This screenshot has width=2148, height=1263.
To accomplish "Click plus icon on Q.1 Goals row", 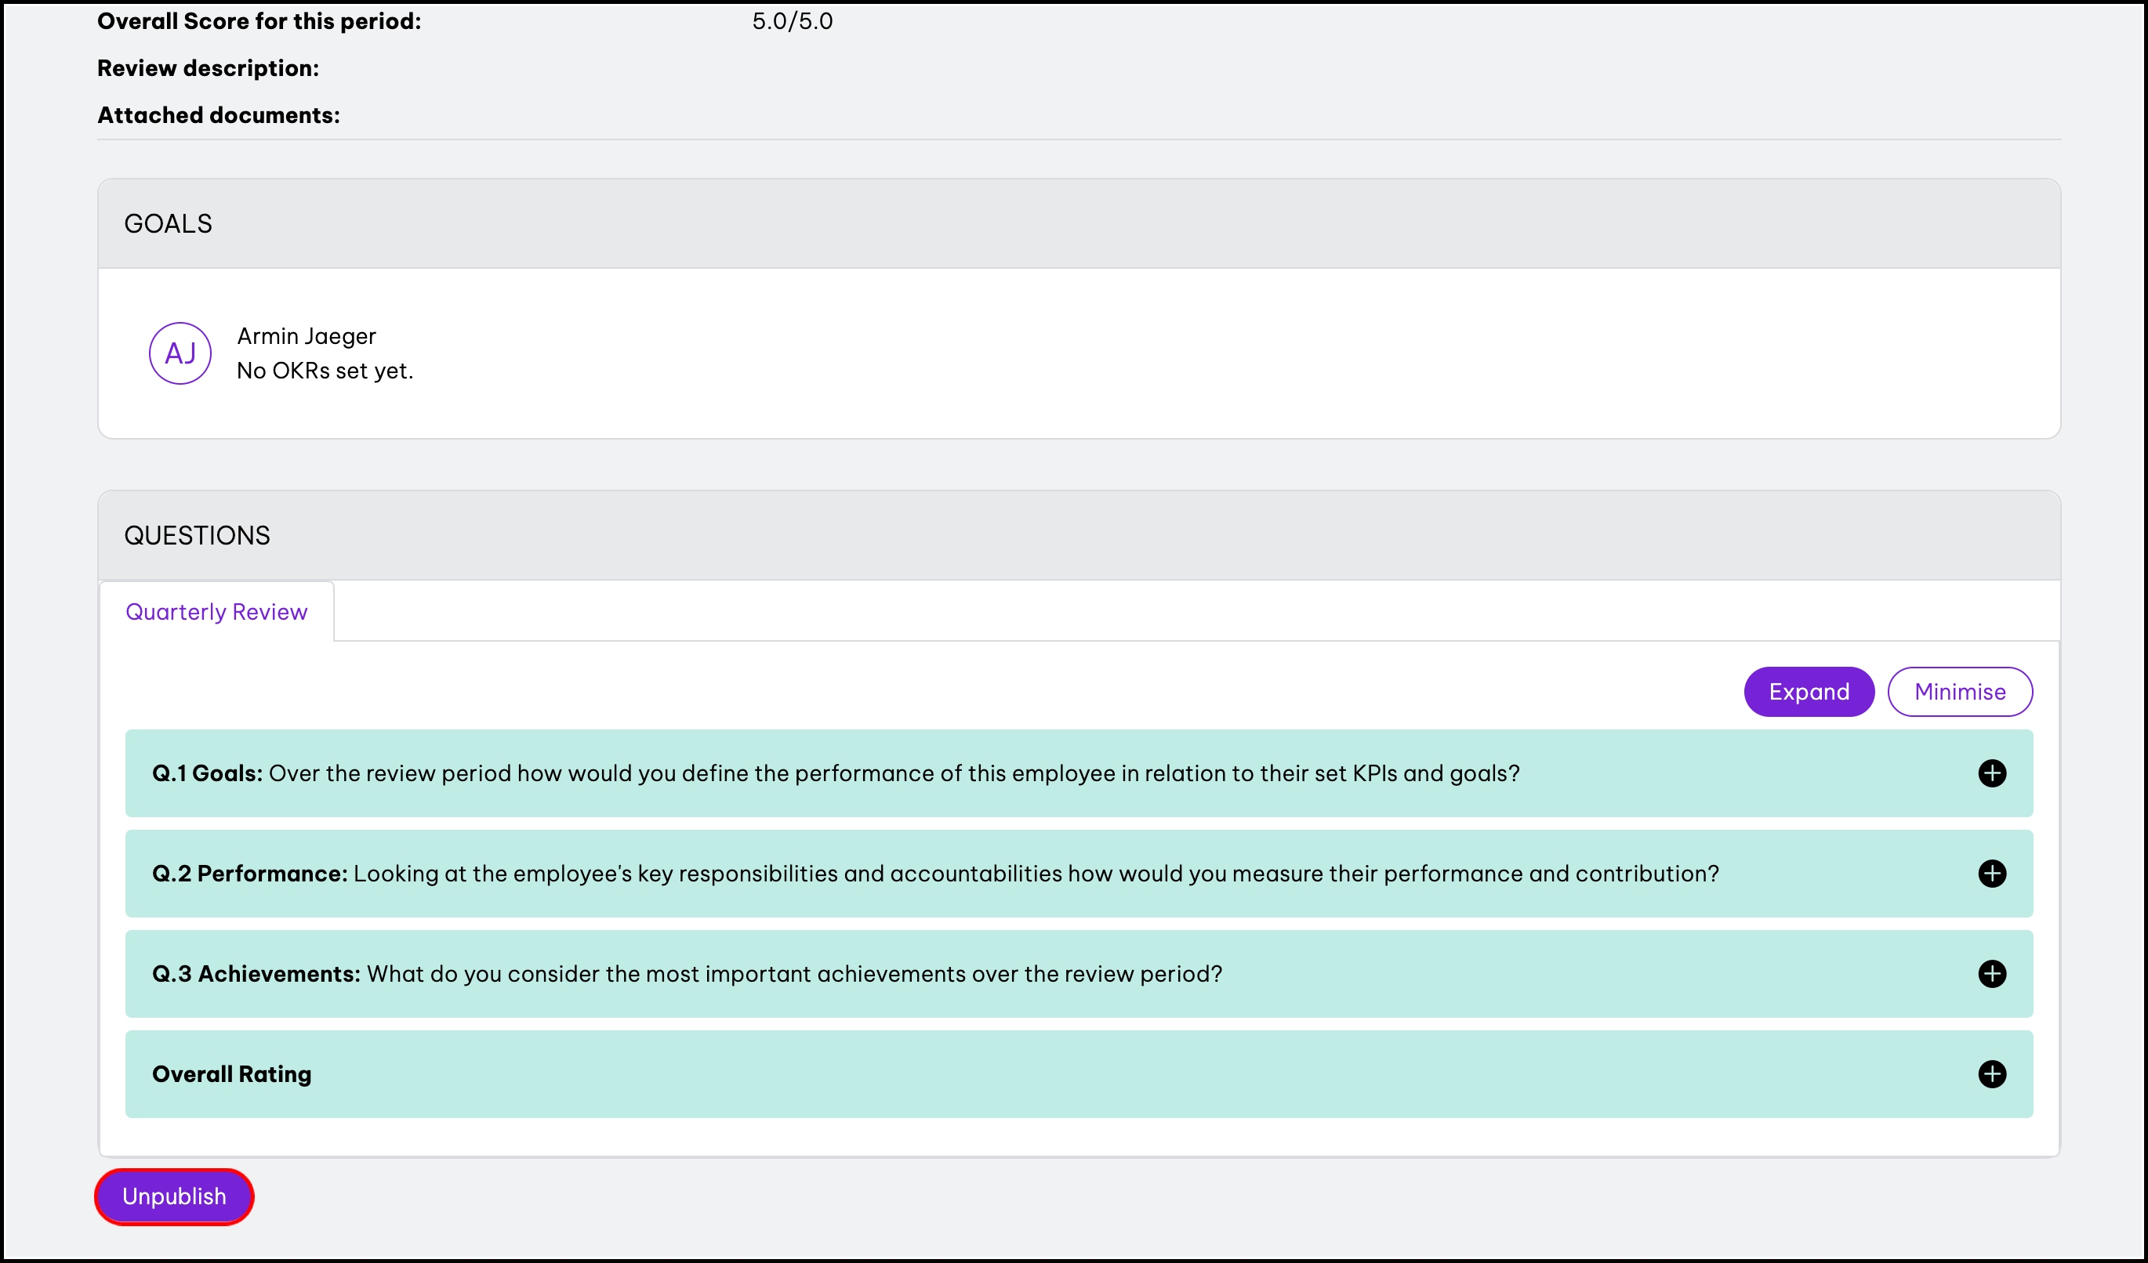I will point(1991,773).
